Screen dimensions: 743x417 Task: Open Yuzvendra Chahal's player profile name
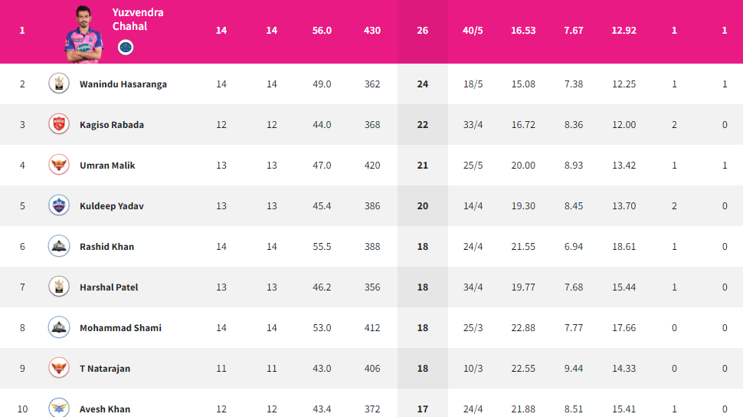coord(138,19)
